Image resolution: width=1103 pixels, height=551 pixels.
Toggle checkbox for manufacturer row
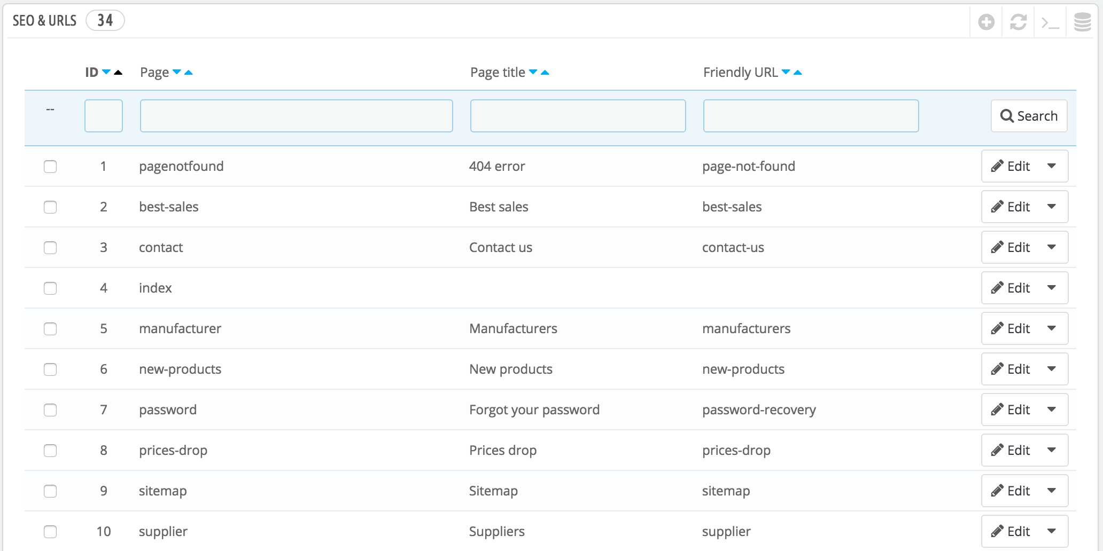pos(50,329)
